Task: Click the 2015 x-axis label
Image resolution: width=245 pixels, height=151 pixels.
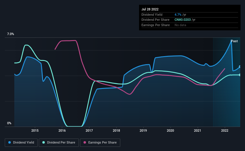Action: click(x=35, y=130)
